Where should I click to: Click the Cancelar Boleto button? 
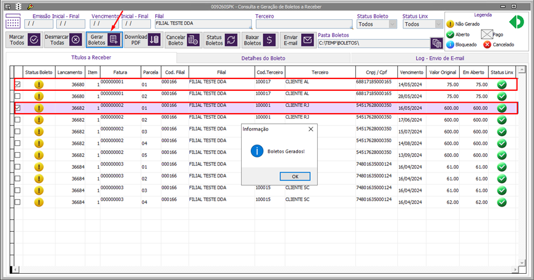tap(183, 40)
